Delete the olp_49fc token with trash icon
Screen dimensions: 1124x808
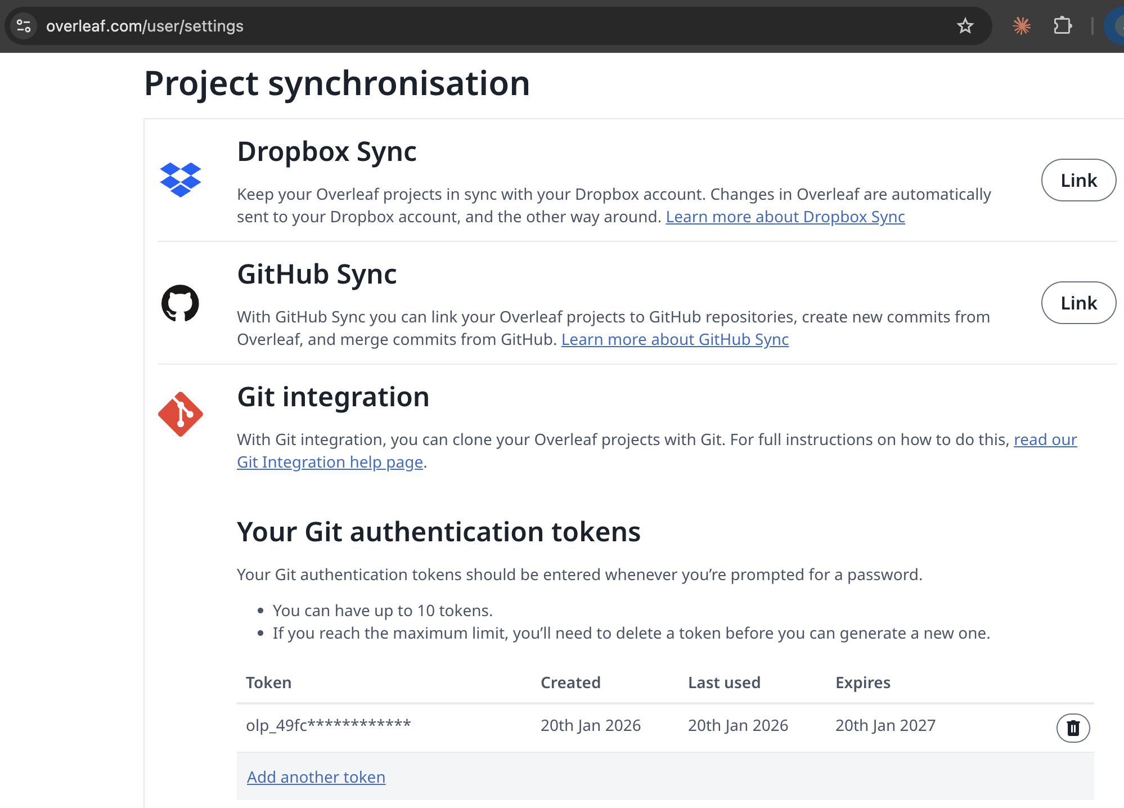[x=1072, y=728]
